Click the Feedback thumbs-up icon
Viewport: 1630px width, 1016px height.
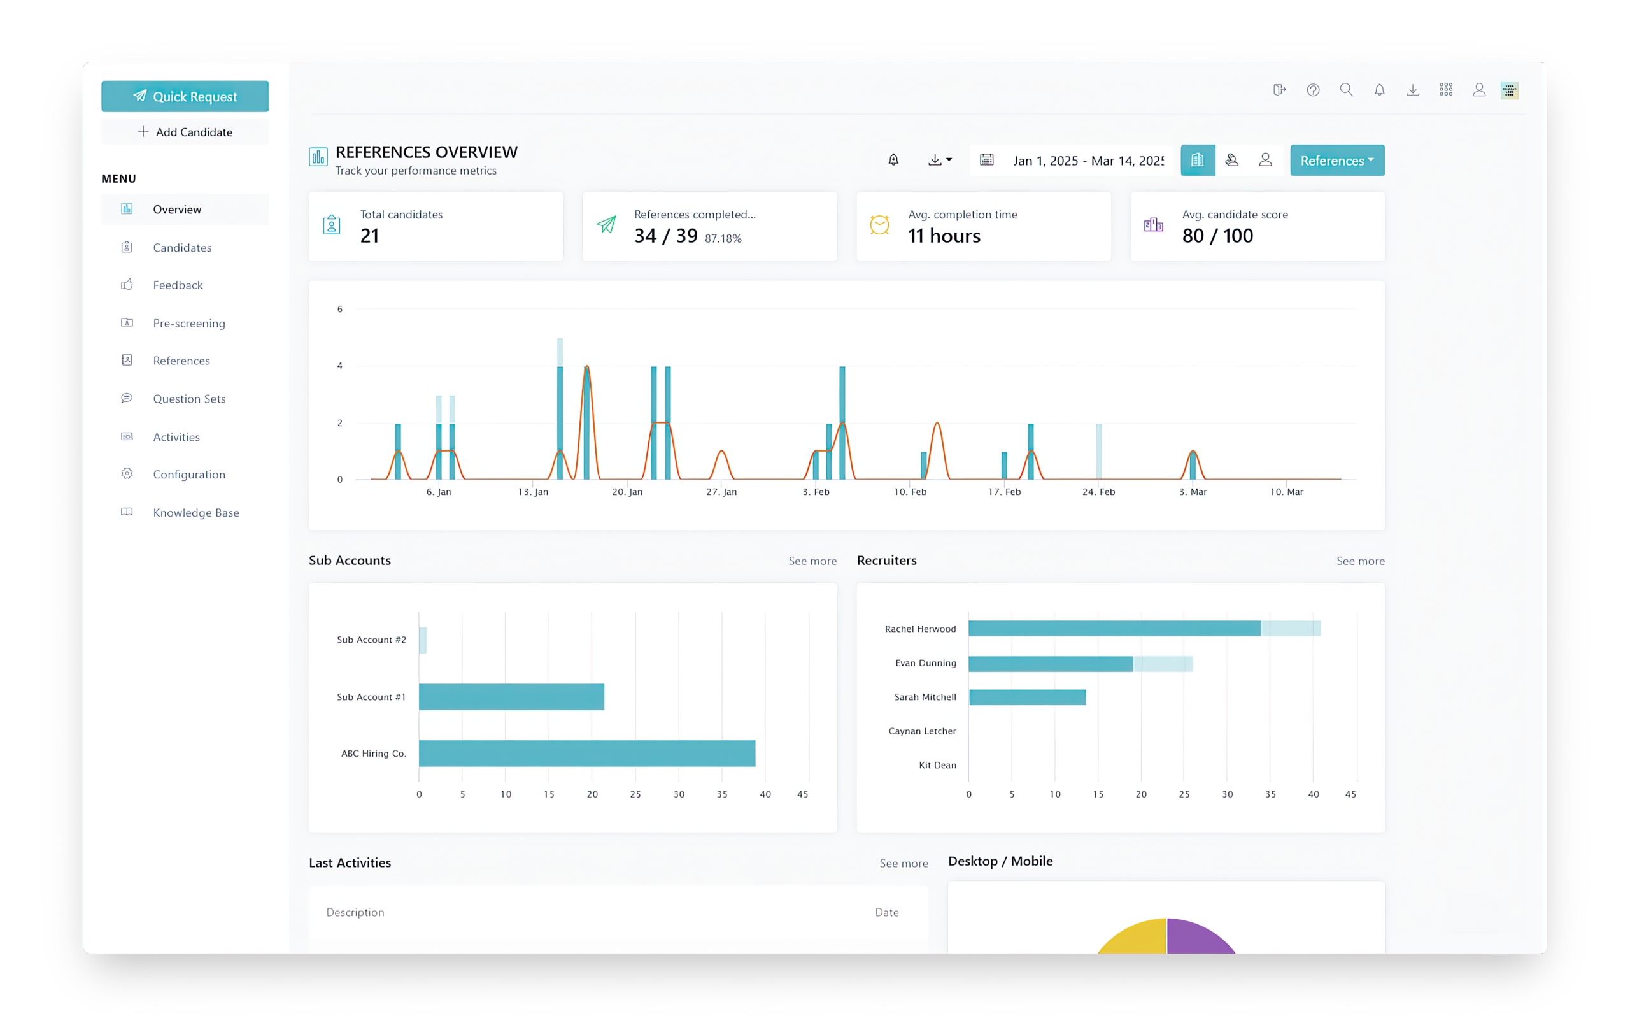click(127, 284)
